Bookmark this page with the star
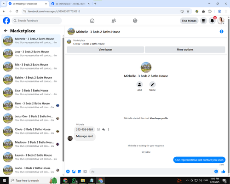The width and height of the screenshot is (230, 184). point(188,11)
